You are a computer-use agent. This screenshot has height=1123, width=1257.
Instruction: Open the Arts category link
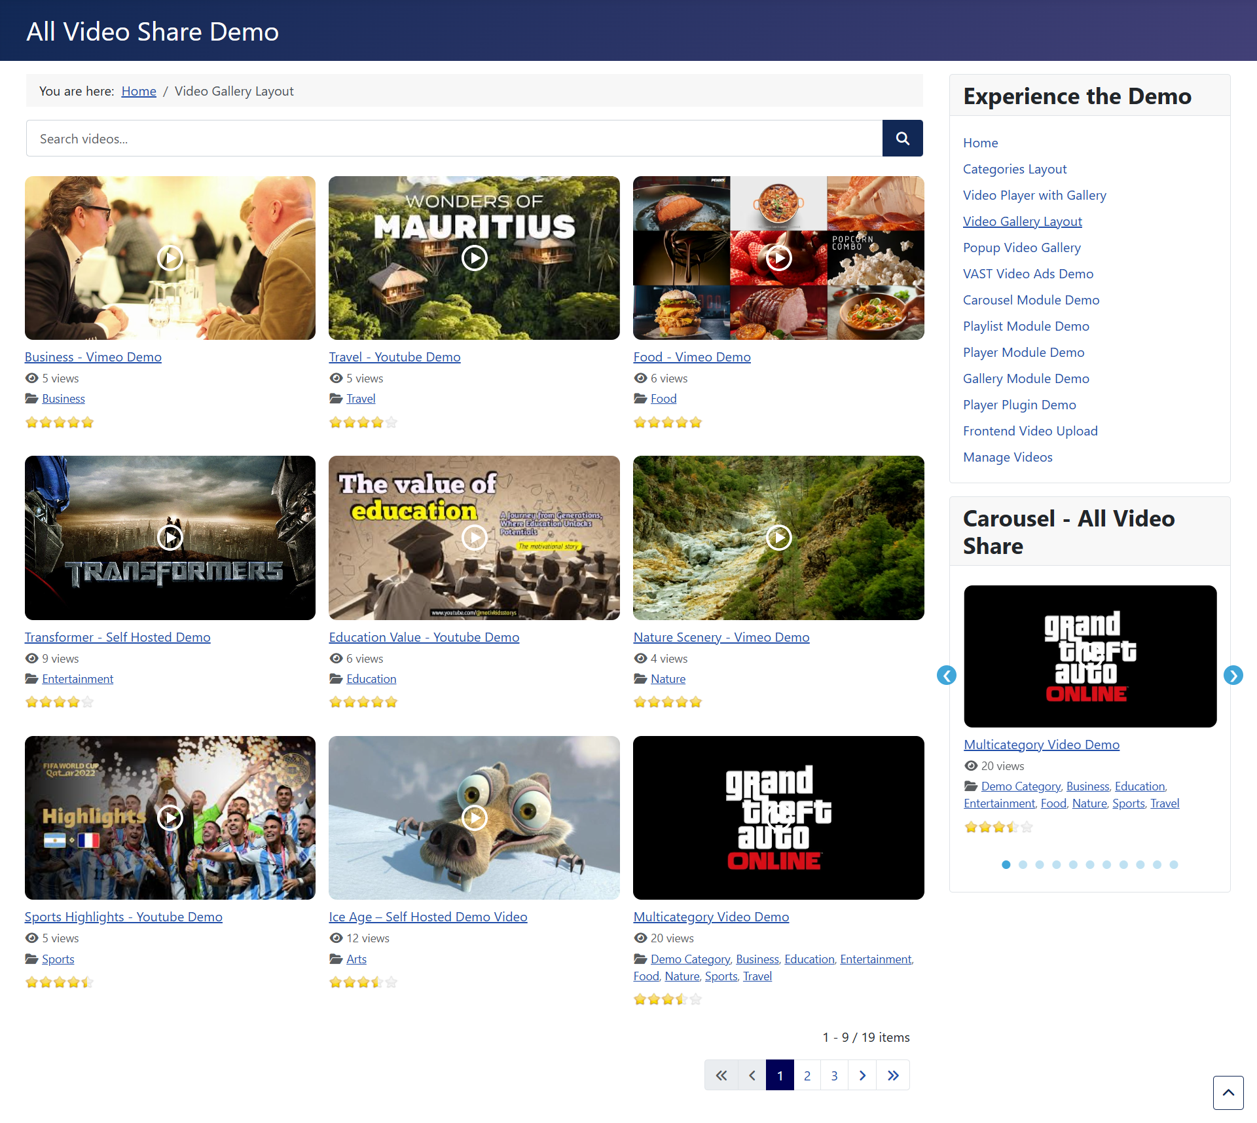(x=356, y=959)
